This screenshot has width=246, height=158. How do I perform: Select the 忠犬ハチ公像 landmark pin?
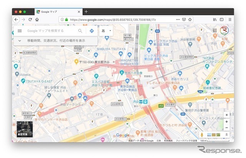click(121, 72)
